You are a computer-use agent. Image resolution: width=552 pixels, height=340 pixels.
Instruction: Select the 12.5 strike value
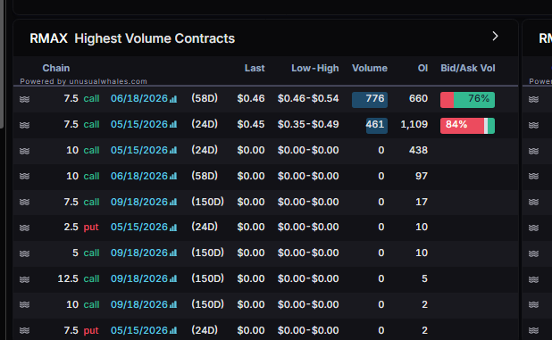click(68, 278)
